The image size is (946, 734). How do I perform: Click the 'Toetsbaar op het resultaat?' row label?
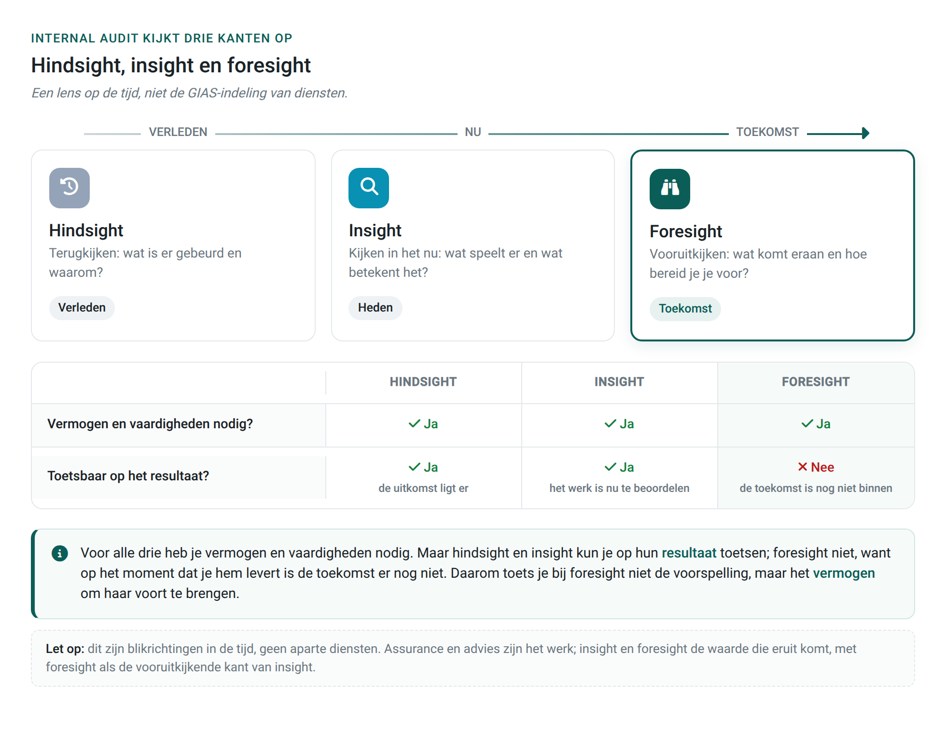point(128,476)
